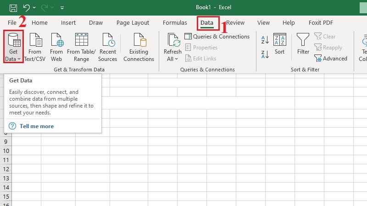Viewport: 367px width, 206px height.
Task: Click the From Text/CSV icon
Action: click(36, 40)
